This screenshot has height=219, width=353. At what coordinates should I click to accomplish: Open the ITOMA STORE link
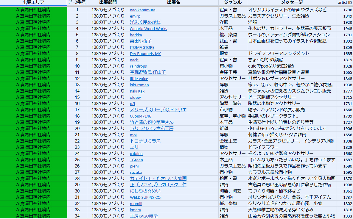click(142, 47)
